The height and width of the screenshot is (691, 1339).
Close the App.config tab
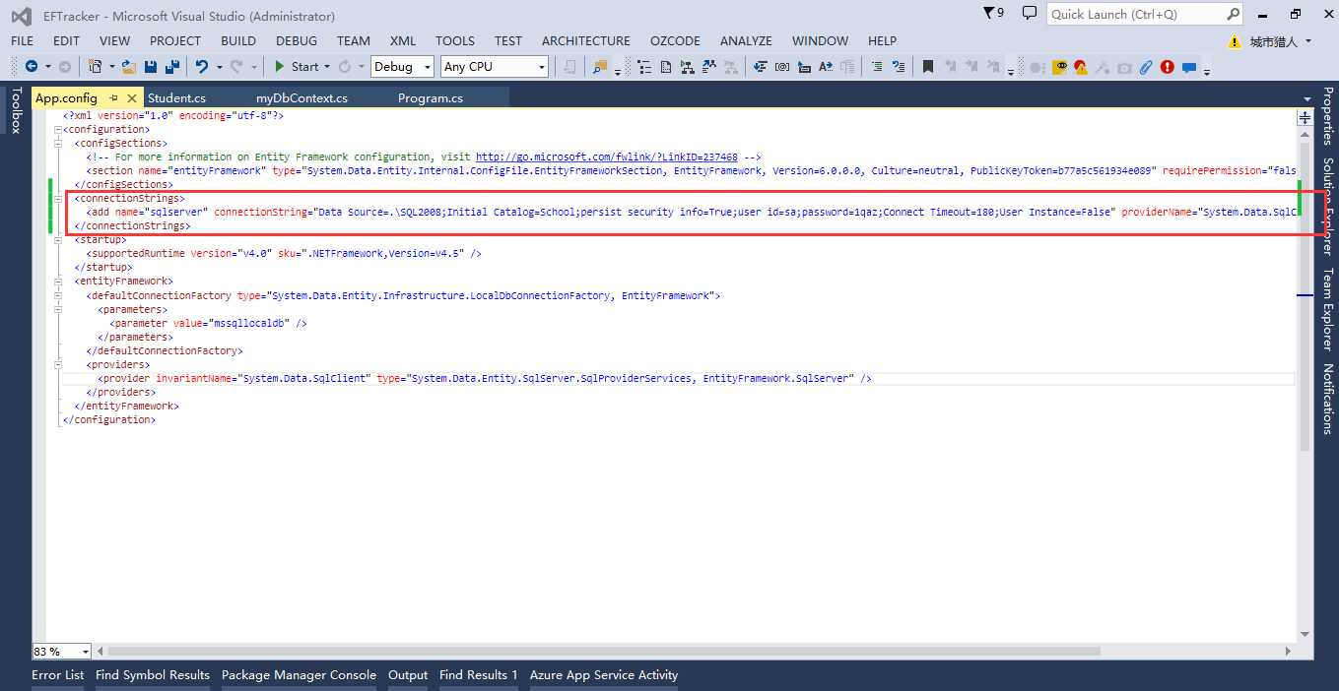(130, 97)
